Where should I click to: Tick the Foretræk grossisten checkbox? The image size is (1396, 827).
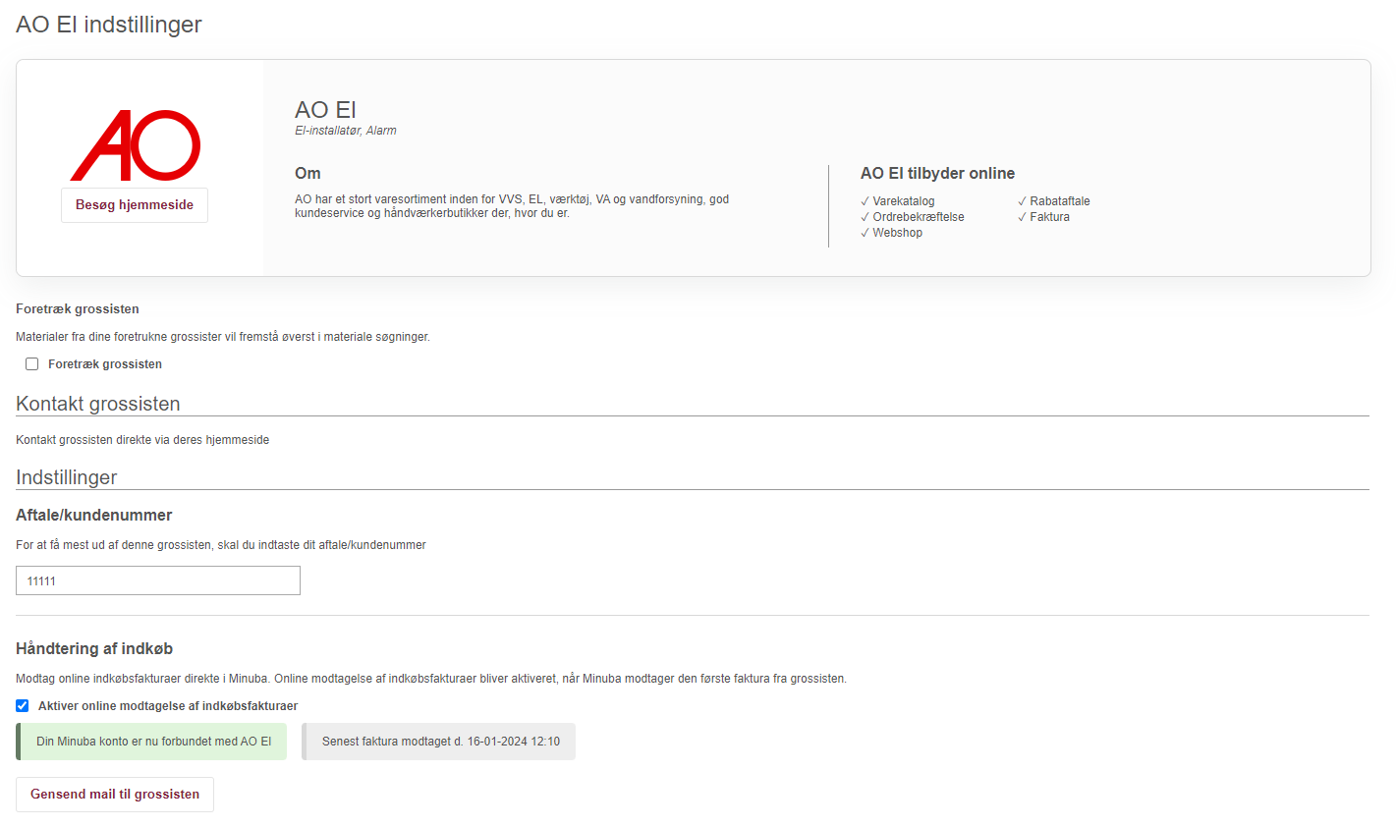(x=32, y=364)
